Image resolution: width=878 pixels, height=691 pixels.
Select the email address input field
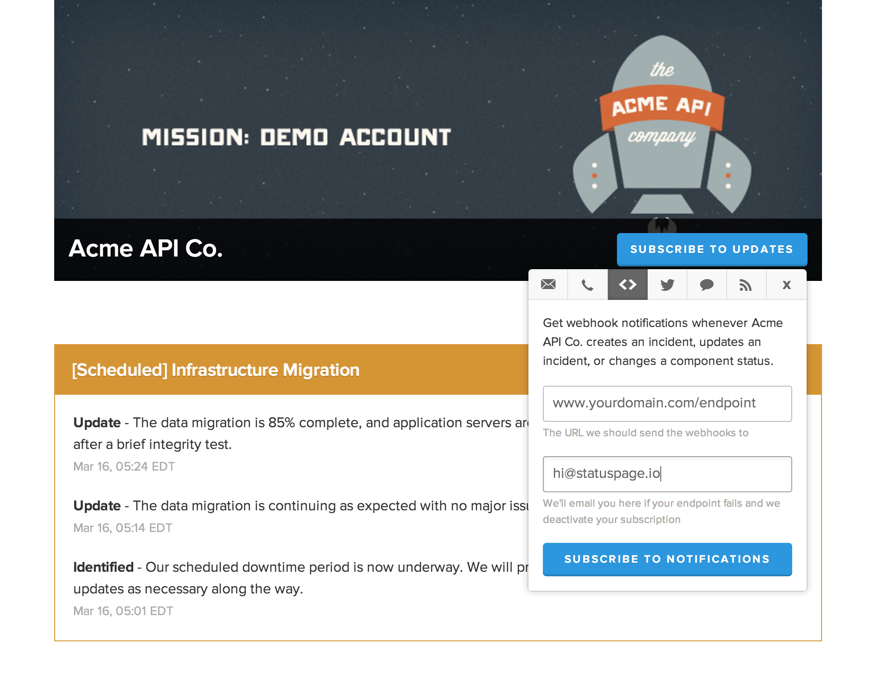pyautogui.click(x=667, y=474)
